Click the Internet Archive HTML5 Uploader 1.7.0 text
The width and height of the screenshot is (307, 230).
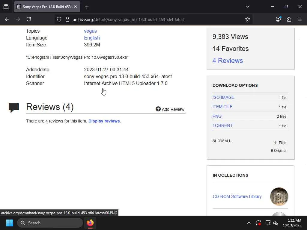(x=126, y=83)
